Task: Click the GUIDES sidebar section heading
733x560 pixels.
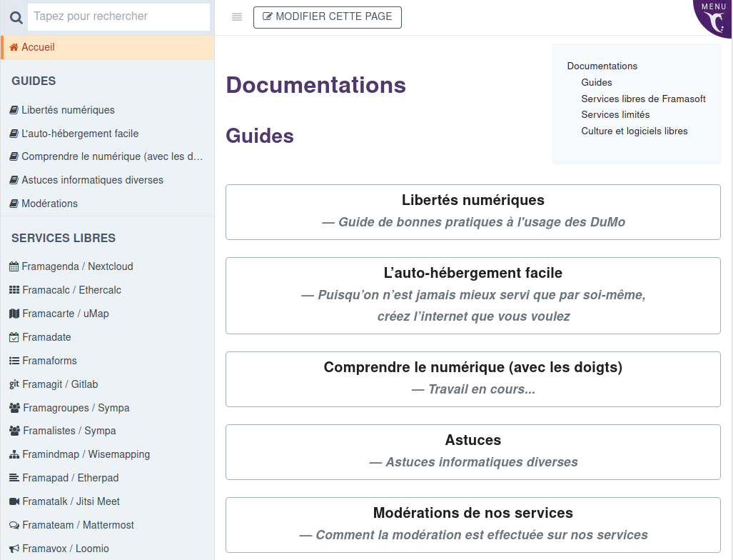Action: pyautogui.click(x=34, y=81)
